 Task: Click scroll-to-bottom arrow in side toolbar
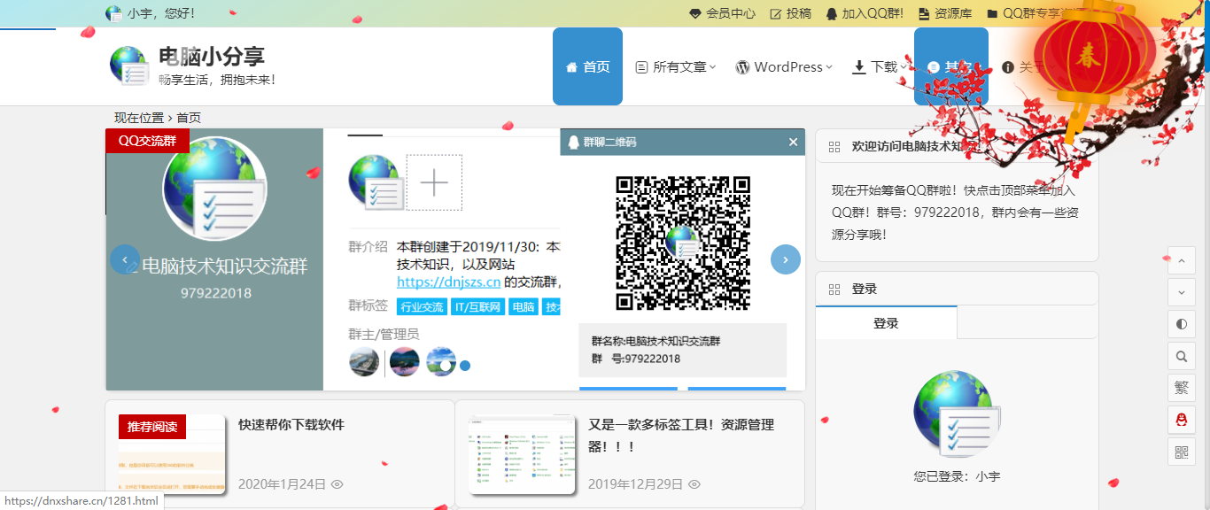(1182, 291)
